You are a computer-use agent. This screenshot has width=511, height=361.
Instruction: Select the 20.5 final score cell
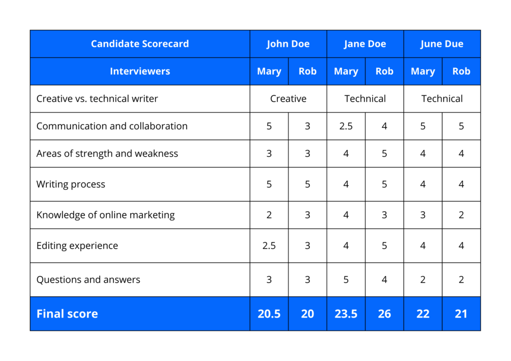coord(269,314)
